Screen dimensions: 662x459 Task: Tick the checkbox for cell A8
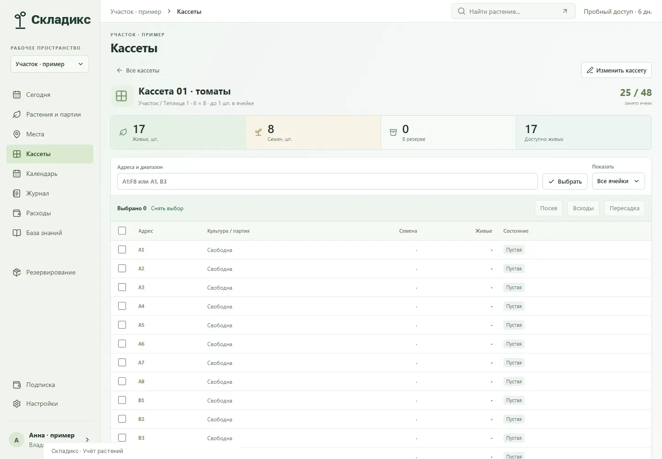[122, 381]
